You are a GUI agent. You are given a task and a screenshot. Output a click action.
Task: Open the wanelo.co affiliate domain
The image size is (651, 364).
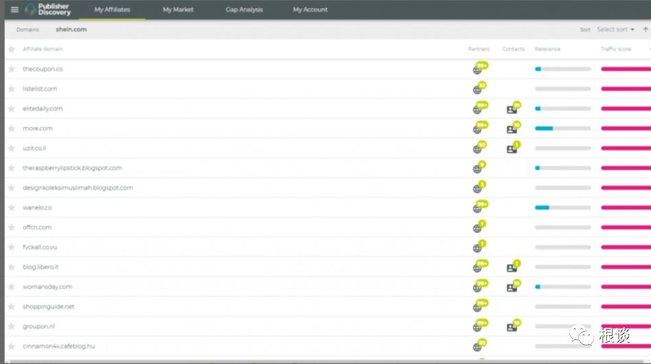(37, 207)
